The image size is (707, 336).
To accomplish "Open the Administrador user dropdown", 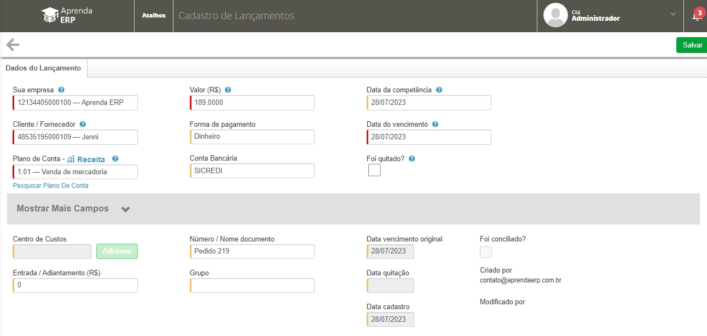I will tap(673, 15).
